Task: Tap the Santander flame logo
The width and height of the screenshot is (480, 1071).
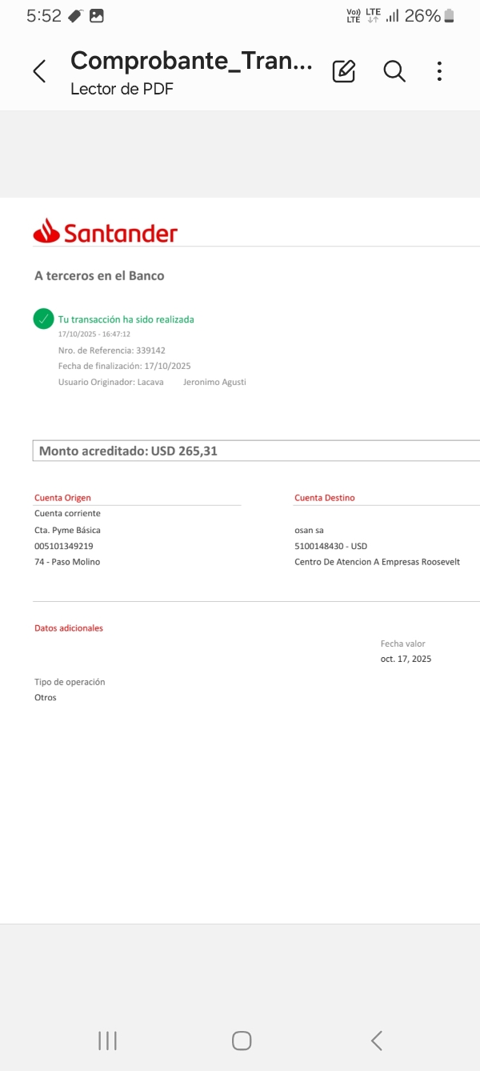Action: pyautogui.click(x=46, y=231)
